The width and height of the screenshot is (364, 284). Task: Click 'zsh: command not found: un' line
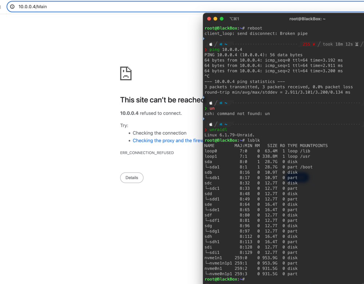(x=237, y=113)
